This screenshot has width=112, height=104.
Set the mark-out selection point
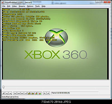48,93
